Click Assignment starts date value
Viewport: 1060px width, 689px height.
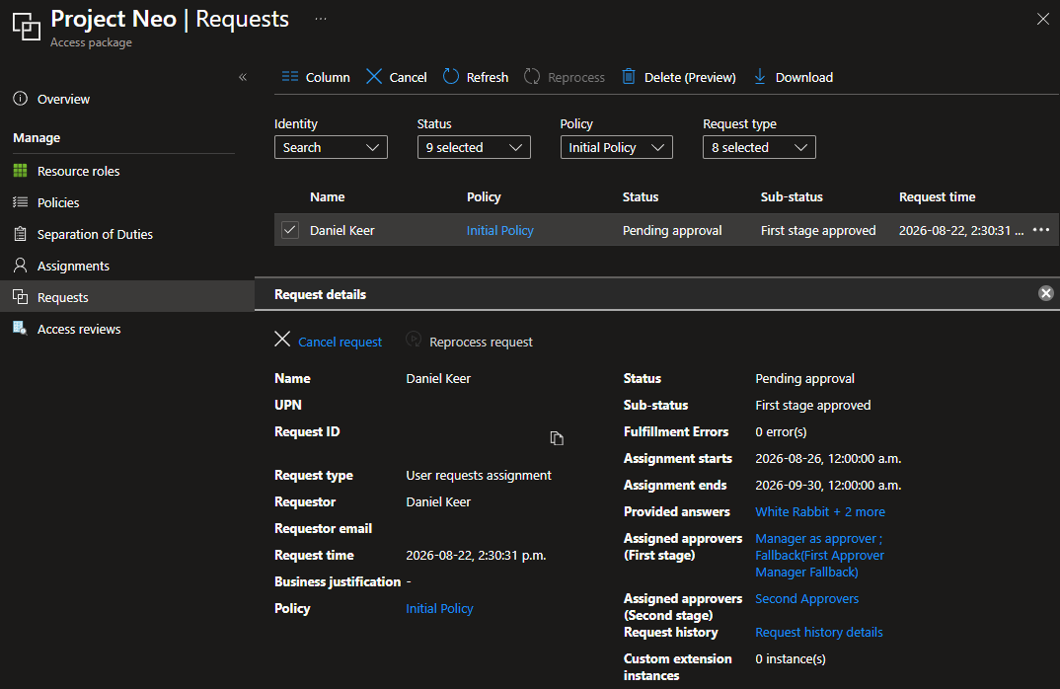pos(828,458)
